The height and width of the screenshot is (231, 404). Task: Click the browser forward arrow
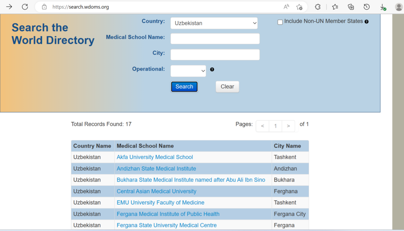9,7
